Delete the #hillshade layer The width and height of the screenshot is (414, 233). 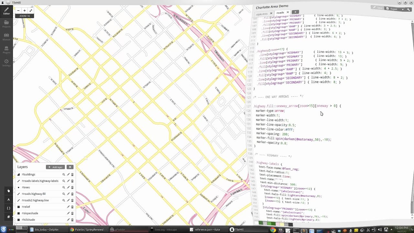coord(72,220)
